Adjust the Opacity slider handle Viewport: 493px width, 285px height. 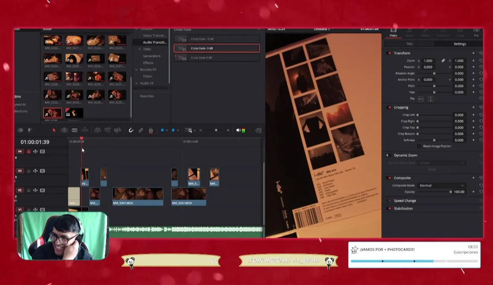pyautogui.click(x=450, y=192)
